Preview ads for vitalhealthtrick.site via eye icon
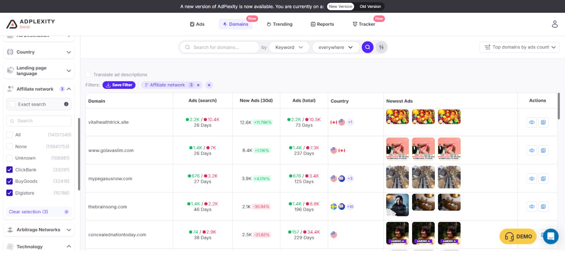This screenshot has width=565, height=254. [531, 122]
